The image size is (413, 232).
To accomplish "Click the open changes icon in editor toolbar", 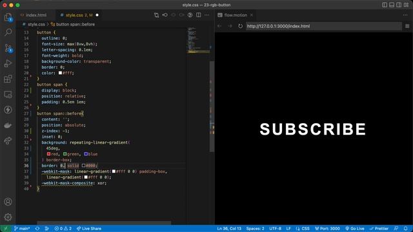I will 165,15.
